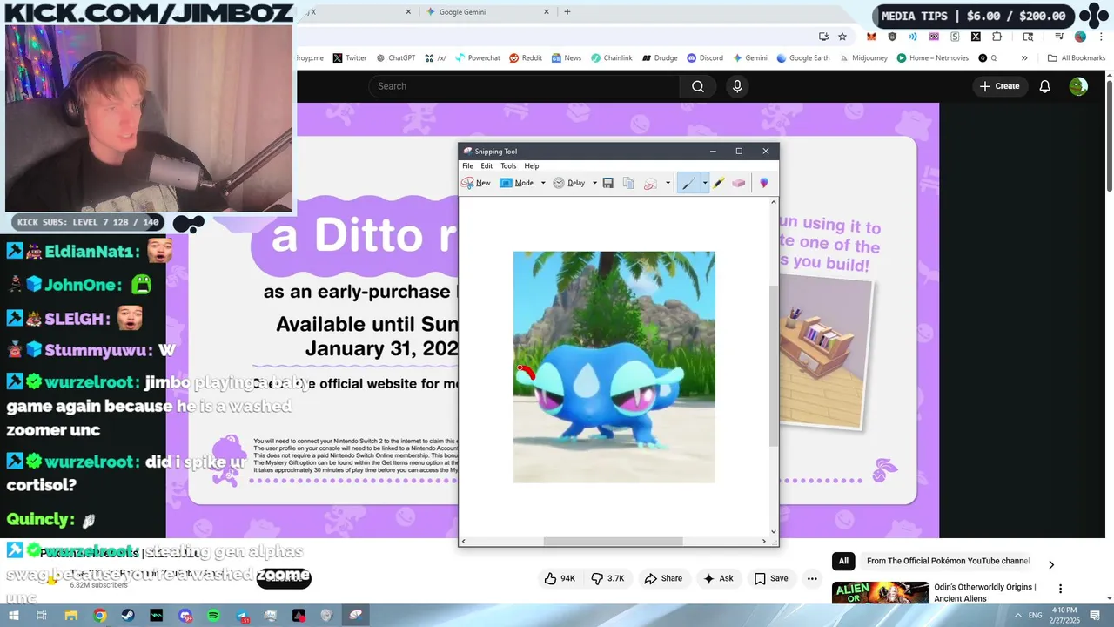Open the Midjourney bookmark
The width and height of the screenshot is (1114, 627).
click(862, 58)
